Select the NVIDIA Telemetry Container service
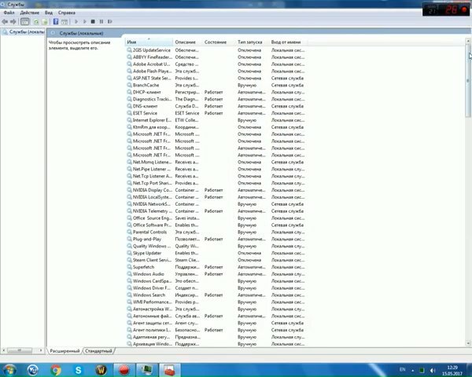The height and width of the screenshot is (377, 472). [x=216, y=211]
